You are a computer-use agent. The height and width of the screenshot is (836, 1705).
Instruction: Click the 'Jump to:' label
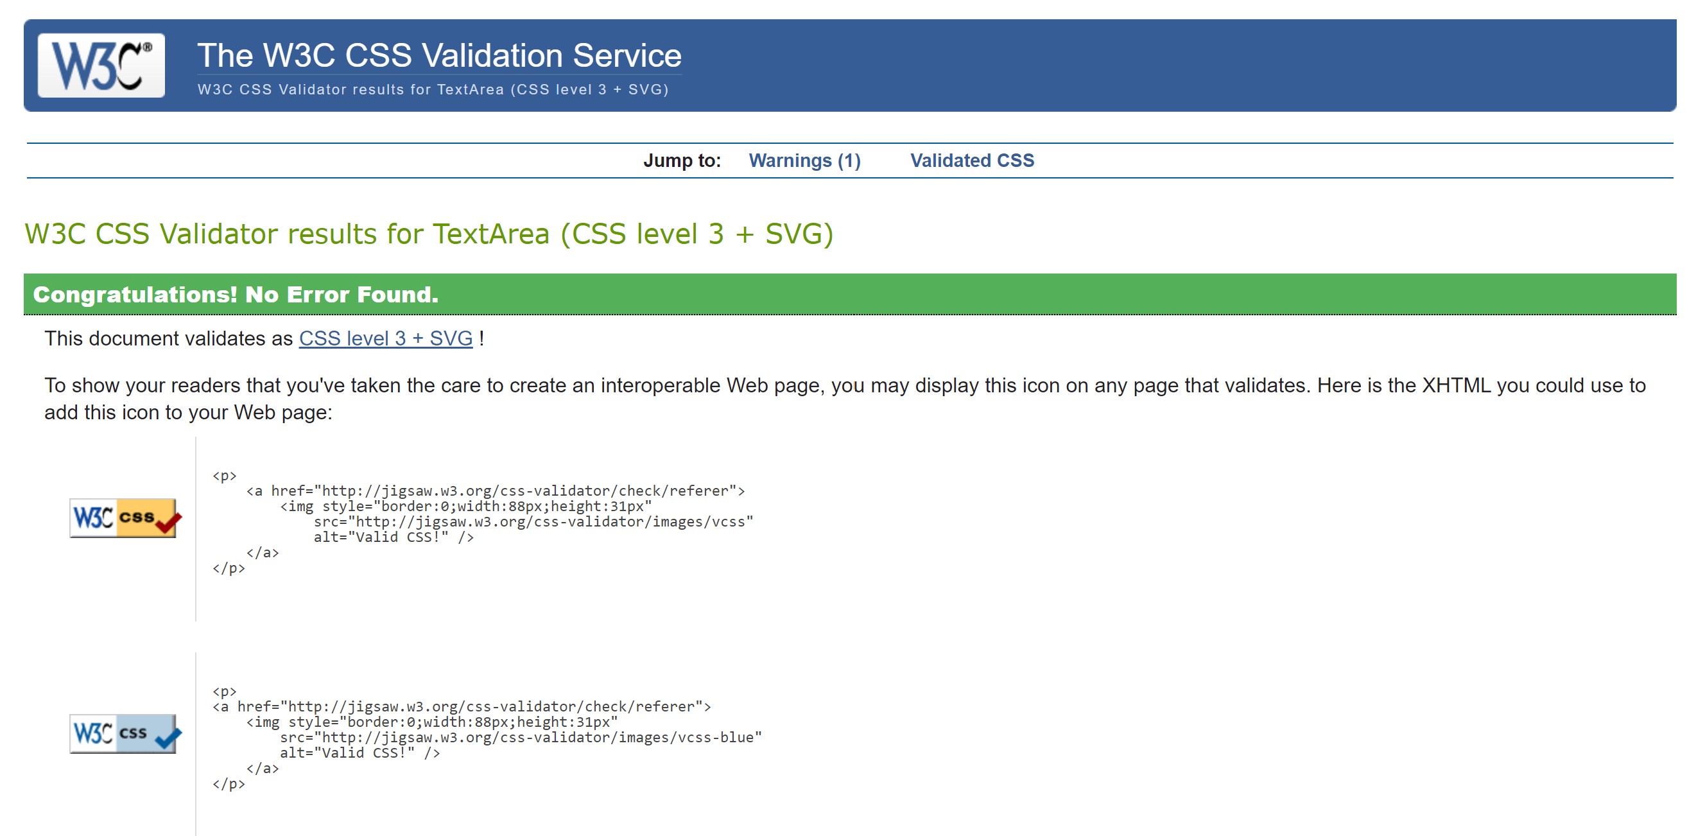coord(682,160)
